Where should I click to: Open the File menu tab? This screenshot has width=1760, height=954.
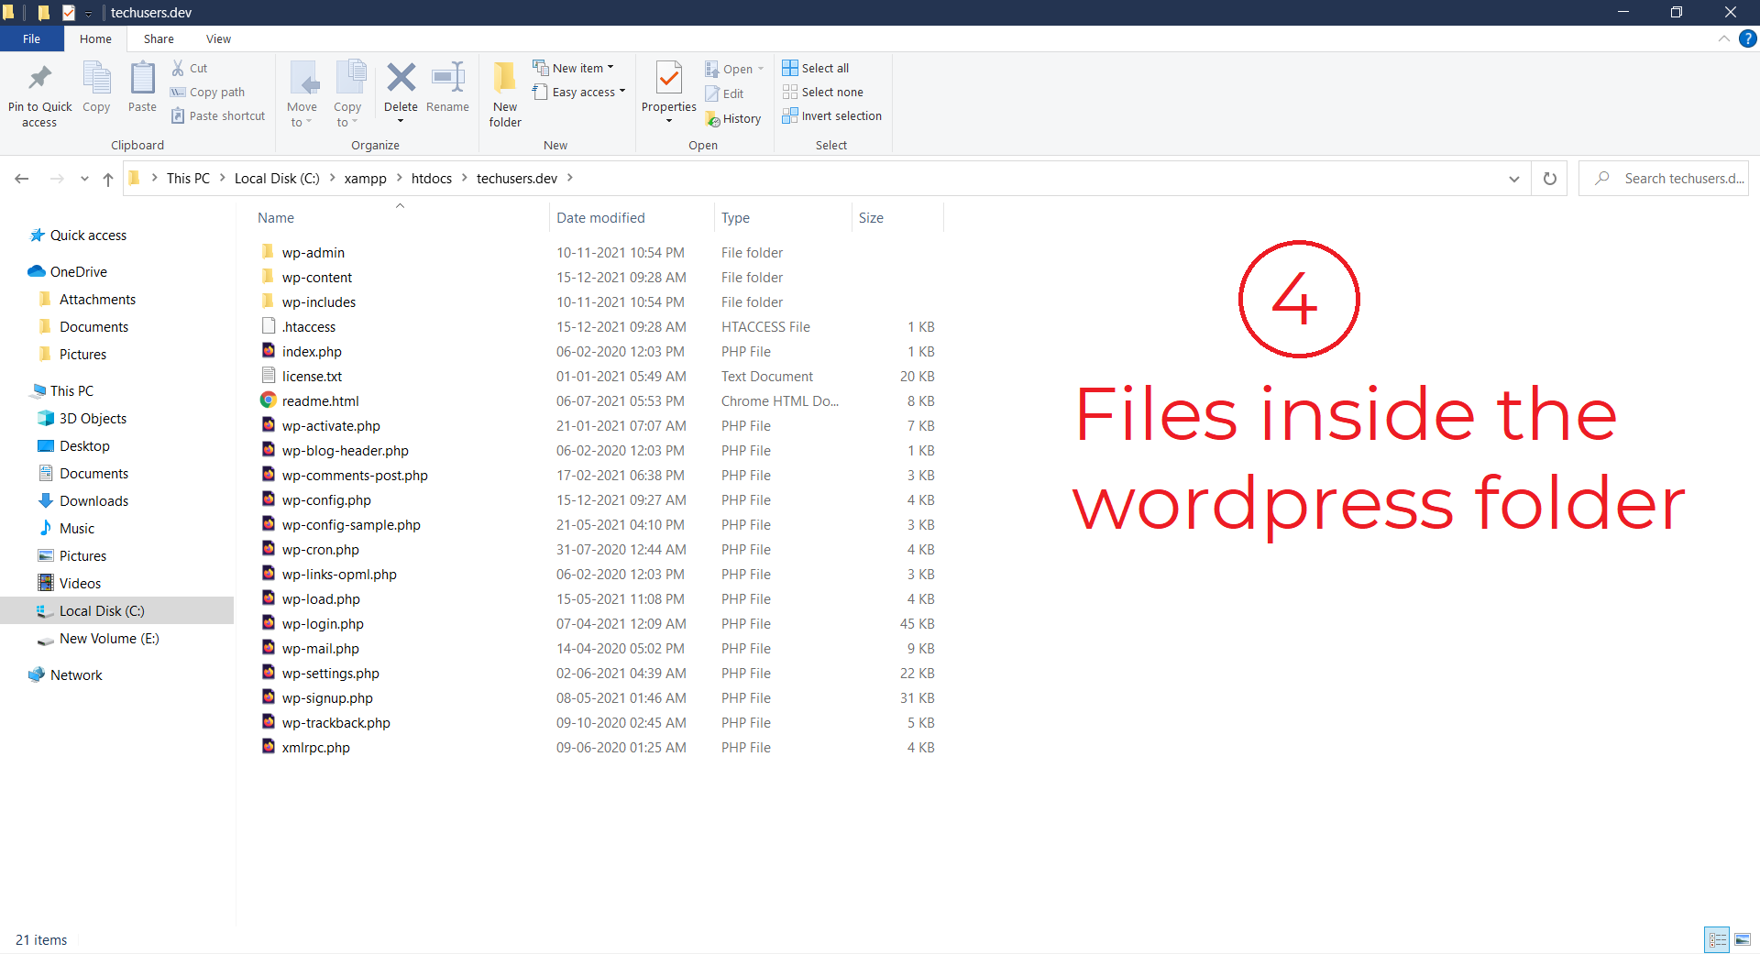(x=31, y=38)
